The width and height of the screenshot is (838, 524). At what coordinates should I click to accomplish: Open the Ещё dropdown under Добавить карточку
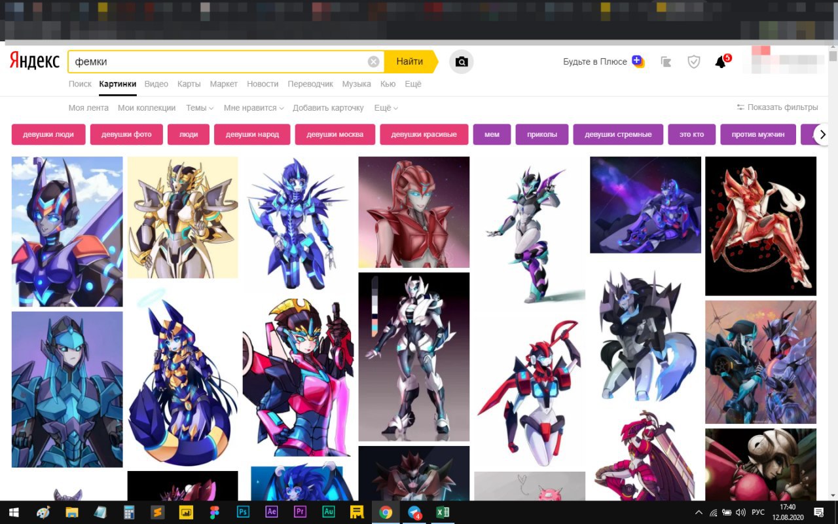[x=386, y=107]
